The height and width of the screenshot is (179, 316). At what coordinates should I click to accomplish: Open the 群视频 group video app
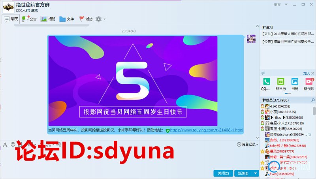point(309,84)
